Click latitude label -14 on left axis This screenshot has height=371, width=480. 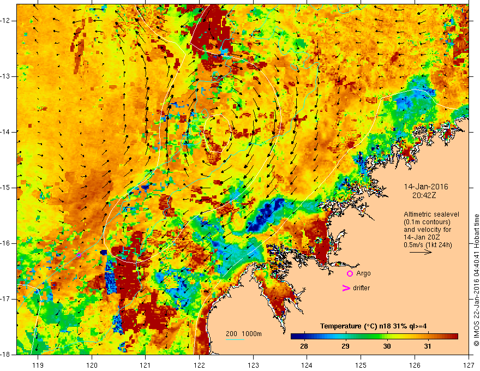[6, 132]
